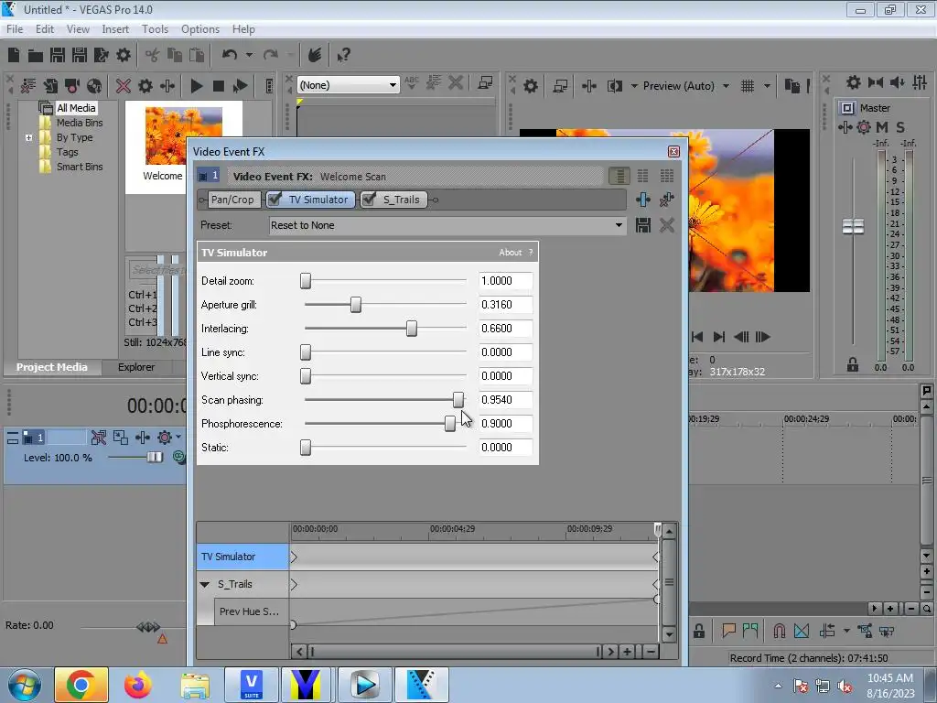Expand the By Type media bin tree node
This screenshot has width=937, height=703.
(x=28, y=137)
